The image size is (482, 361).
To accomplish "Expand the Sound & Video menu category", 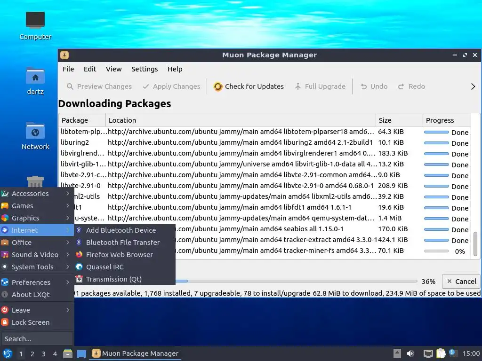I will click(37, 254).
